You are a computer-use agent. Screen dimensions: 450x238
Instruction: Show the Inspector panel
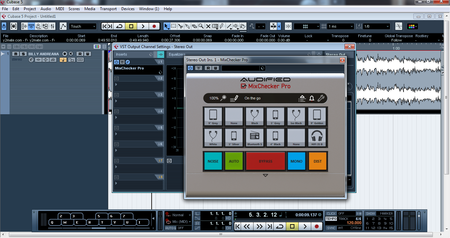click(x=24, y=26)
